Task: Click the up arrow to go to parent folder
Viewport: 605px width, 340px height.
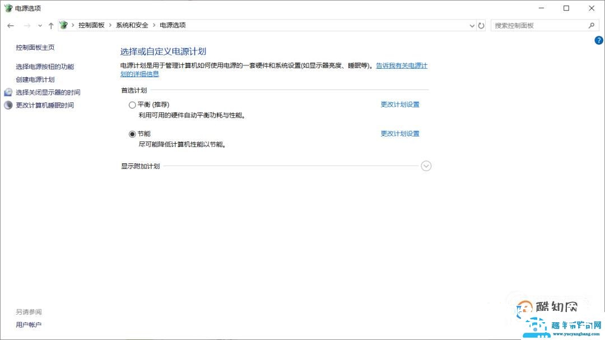Action: 50,25
